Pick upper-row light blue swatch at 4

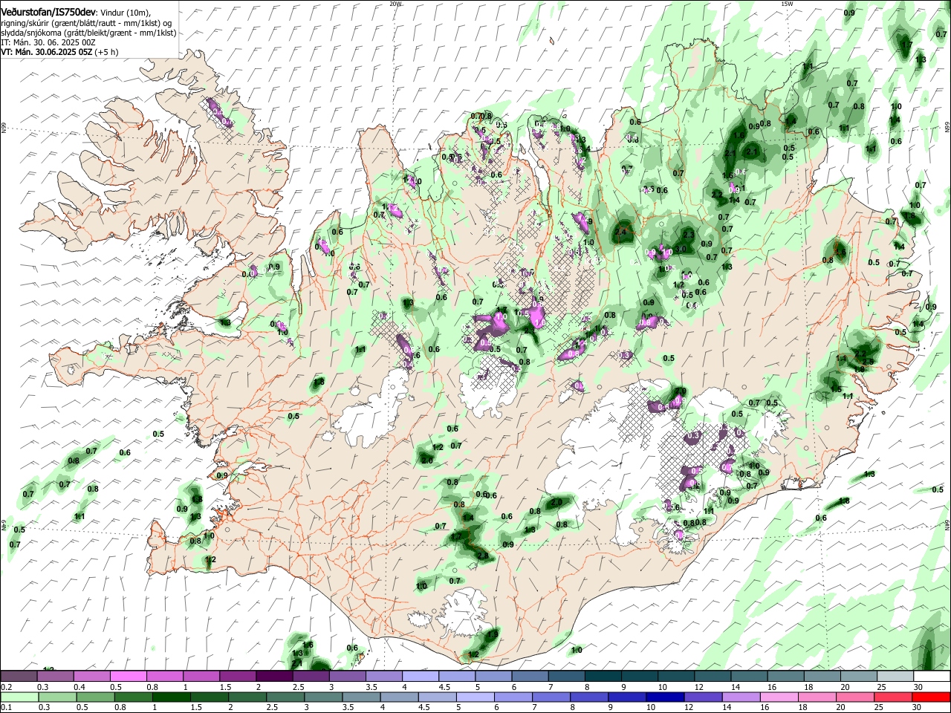click(420, 677)
